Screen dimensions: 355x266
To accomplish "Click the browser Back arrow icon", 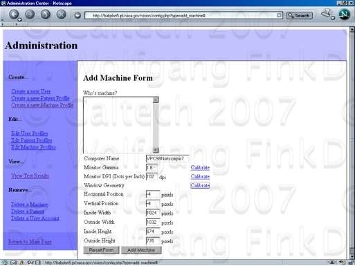I will click(x=15, y=15).
